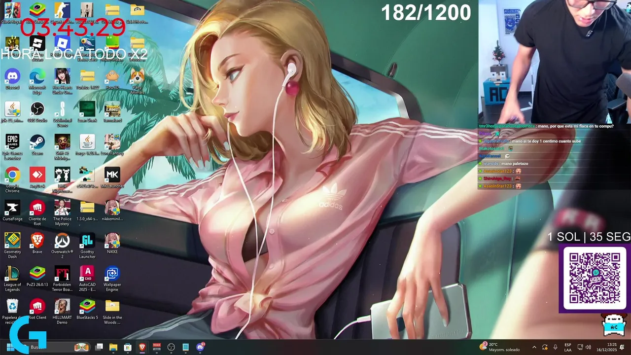Viewport: 631px width, 355px height.
Task: Open the Turbius 1.0.22 folder
Action: point(87,79)
